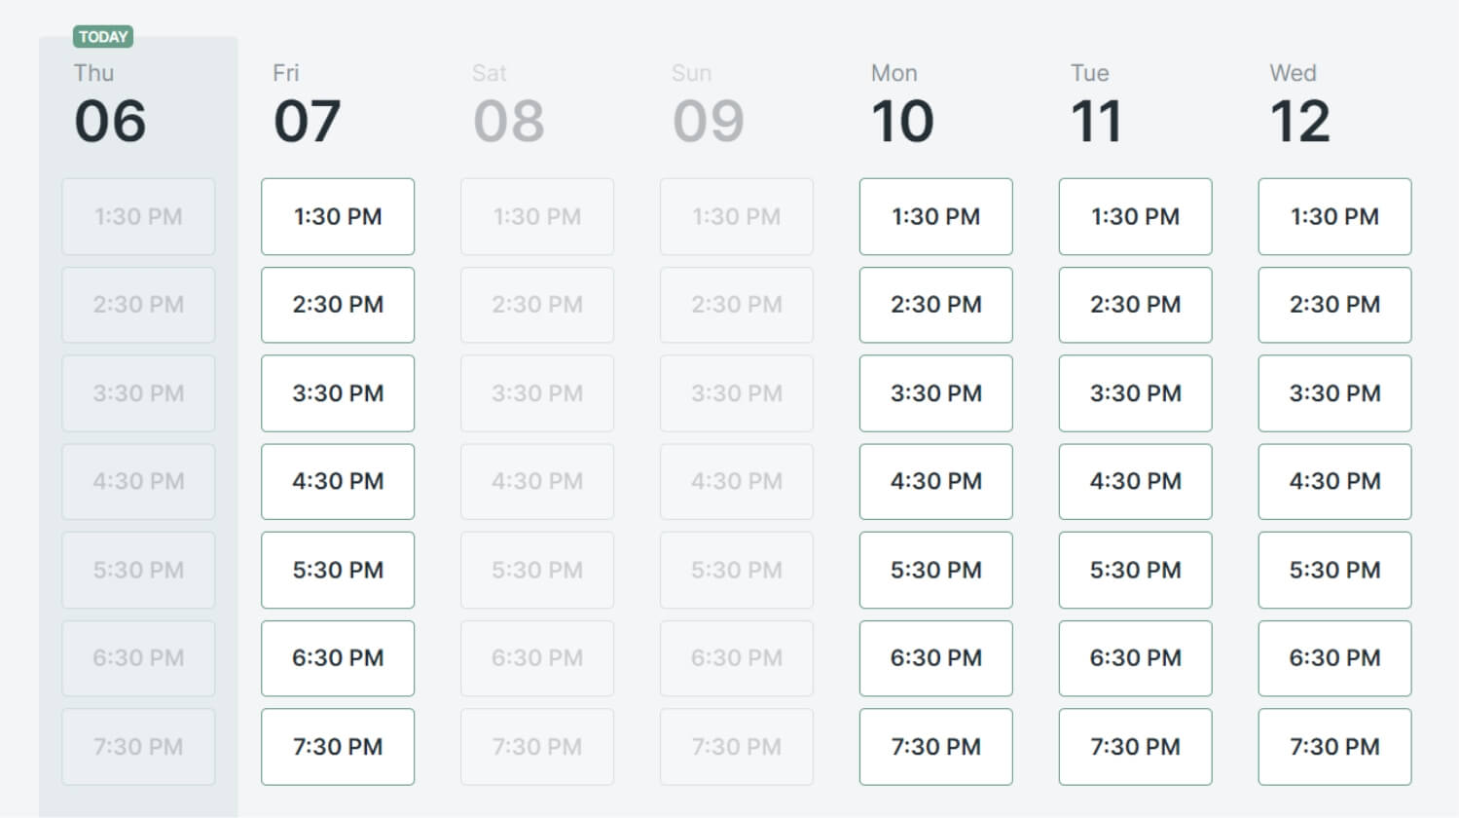Screen dimensions: 1459x818
Task: Book the Friday 07 1:30 PM slot
Action: (x=338, y=216)
